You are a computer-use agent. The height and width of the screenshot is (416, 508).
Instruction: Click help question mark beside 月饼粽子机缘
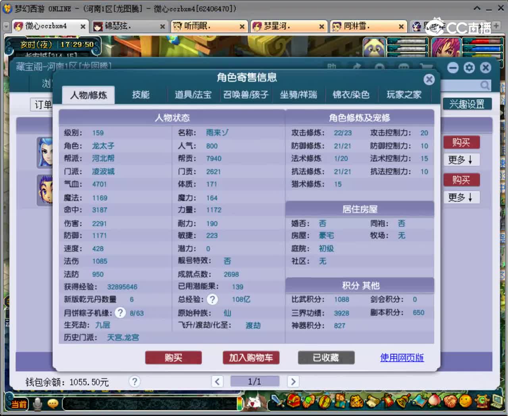(x=120, y=313)
